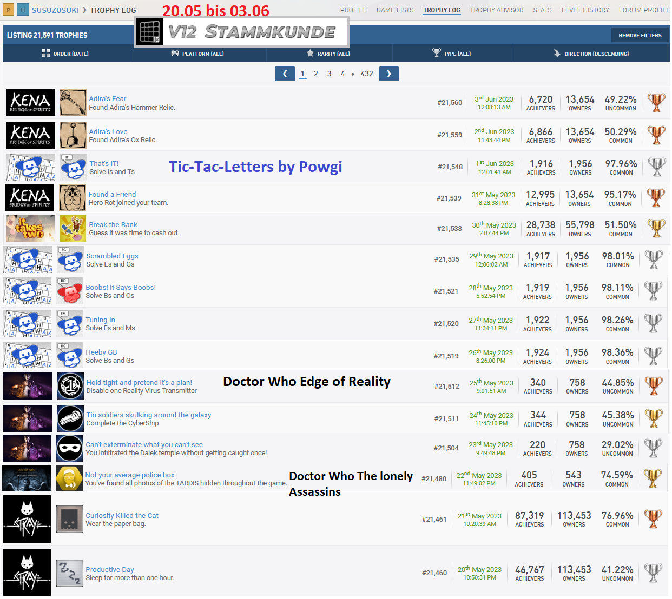Toggle the Direction (Descending) sort order
Image resolution: width=672 pixels, height=599 pixels.
point(591,54)
